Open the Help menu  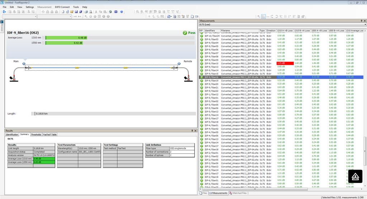point(85,7)
